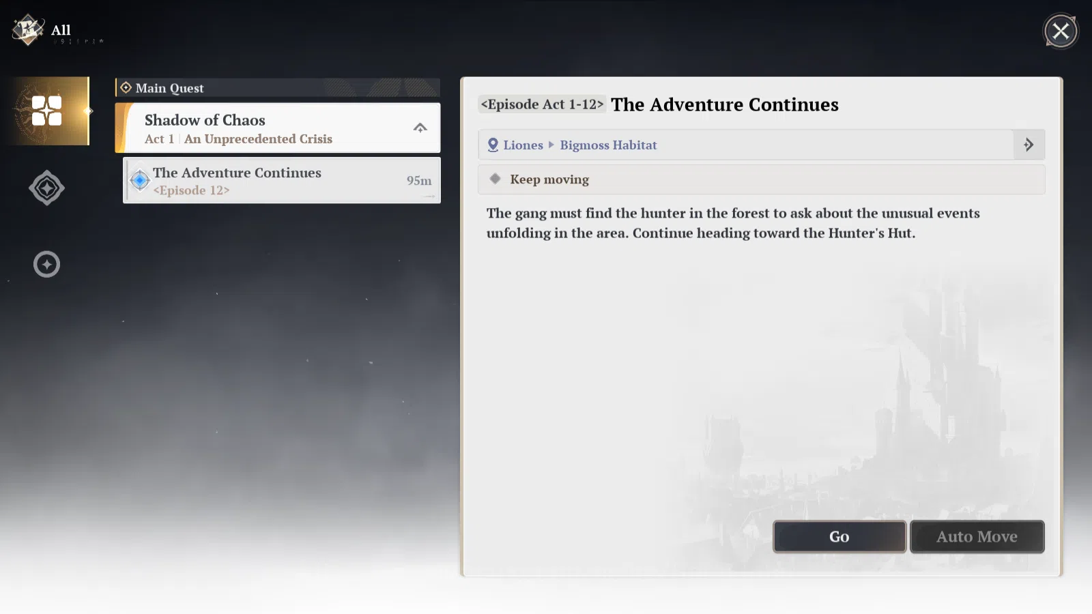This screenshot has height=614, width=1092.
Task: Open the Main Quest section header
Action: 278,87
